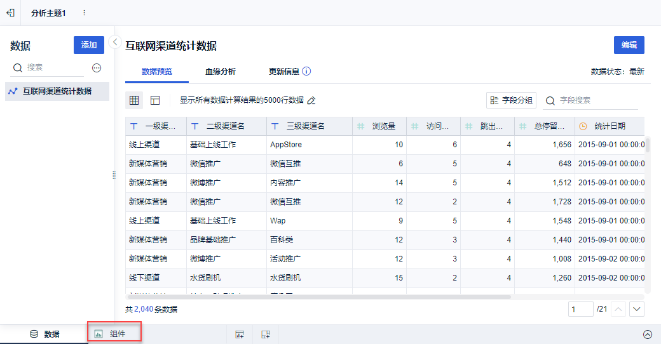Open 字段分组 field grouping
This screenshot has height=344, width=661.
512,100
